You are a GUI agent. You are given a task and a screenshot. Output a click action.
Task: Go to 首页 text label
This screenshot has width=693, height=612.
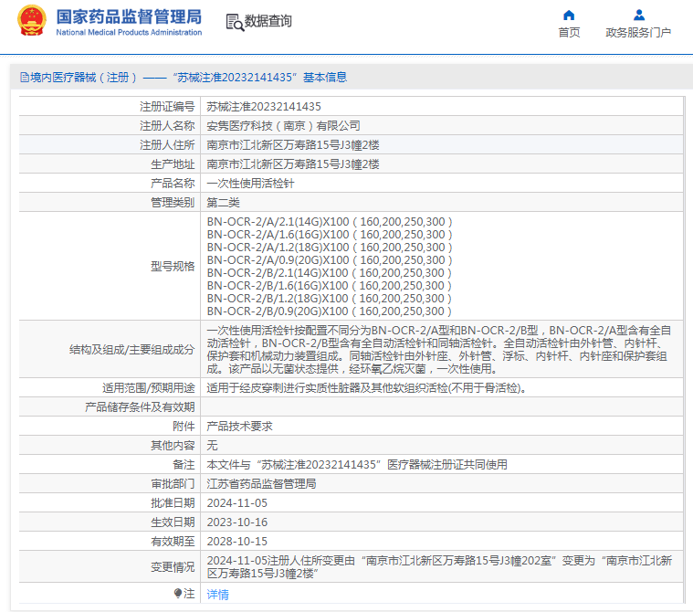pyautogui.click(x=569, y=33)
